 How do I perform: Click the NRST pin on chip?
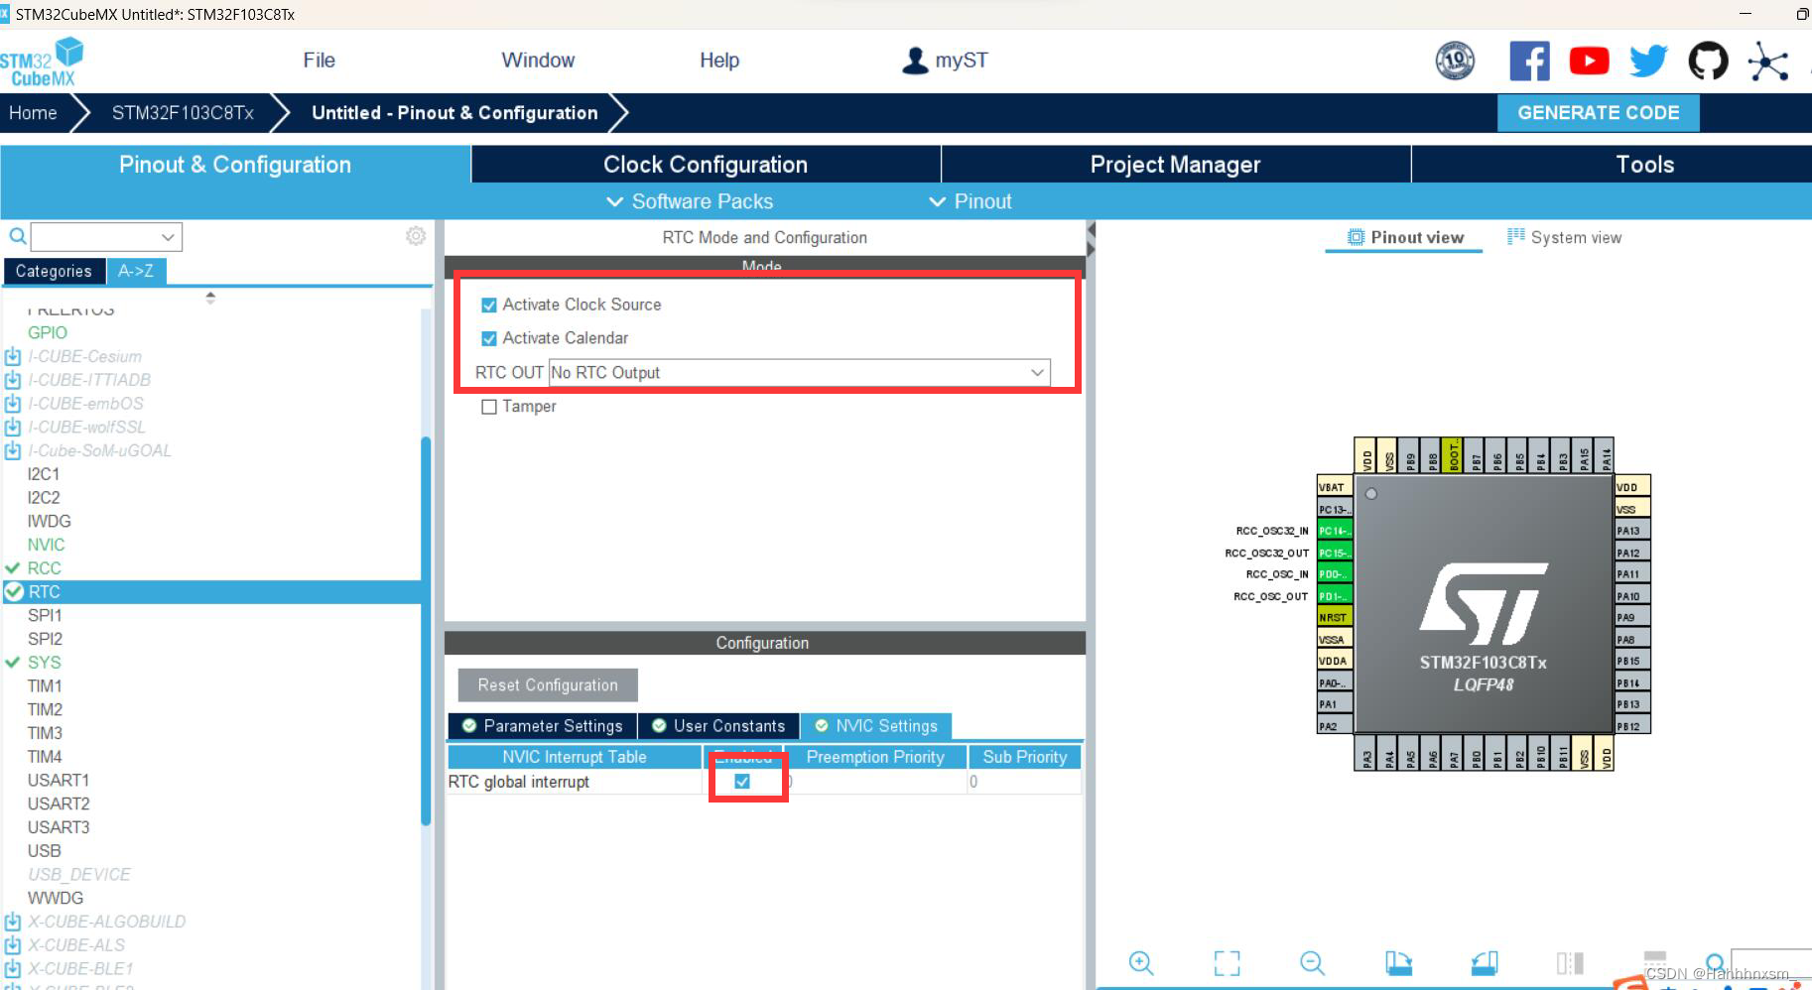click(x=1334, y=617)
